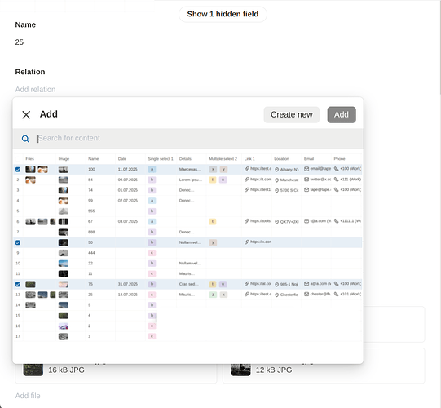
Task: Open the link icon in row 100
Action: point(247,169)
